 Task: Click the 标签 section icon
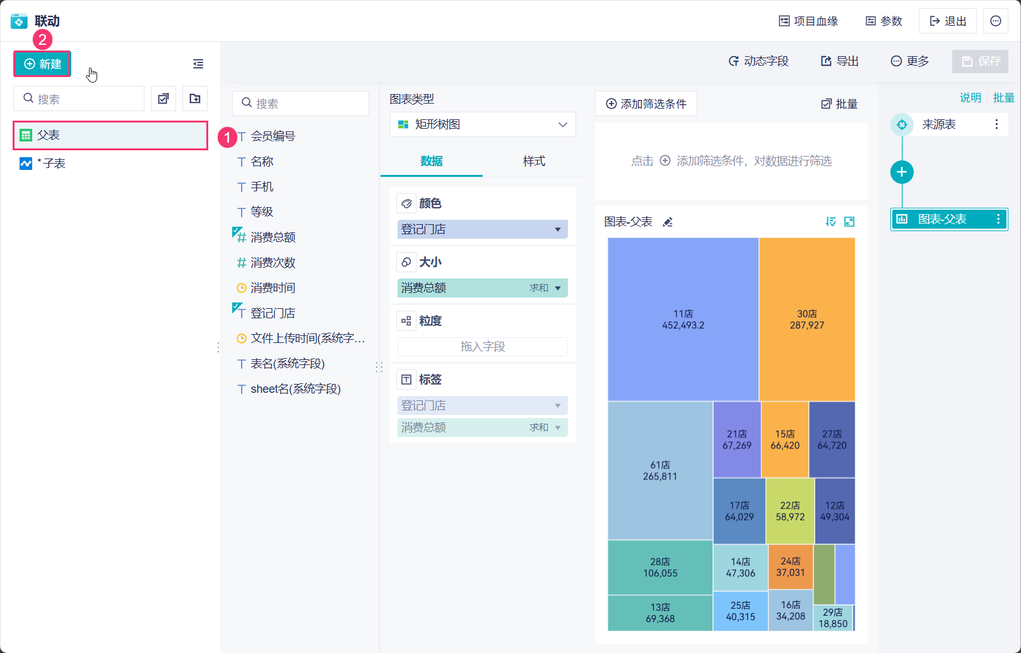[x=406, y=380]
